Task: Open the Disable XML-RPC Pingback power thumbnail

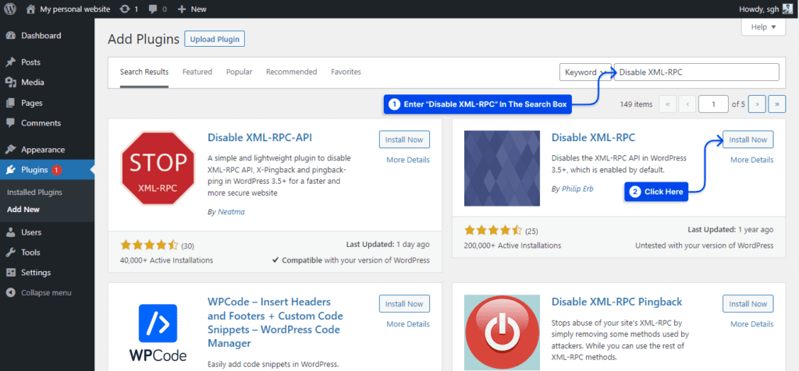Action: pyautogui.click(x=502, y=333)
